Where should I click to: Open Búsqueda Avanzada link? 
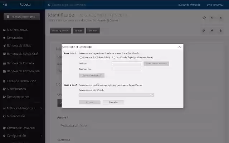(189, 5)
